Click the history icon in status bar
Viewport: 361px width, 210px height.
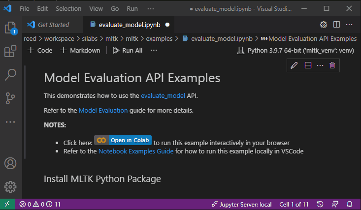point(320,204)
